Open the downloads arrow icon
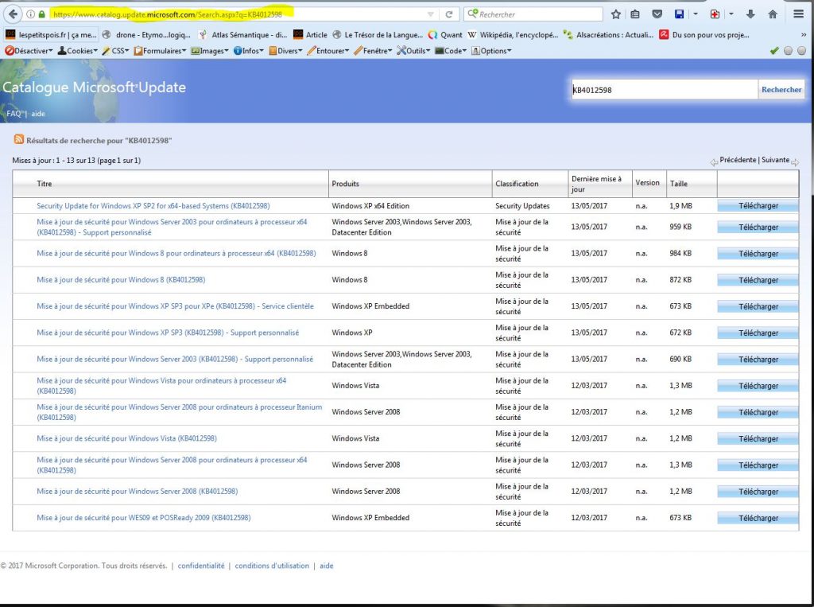814x607 pixels. [x=750, y=14]
